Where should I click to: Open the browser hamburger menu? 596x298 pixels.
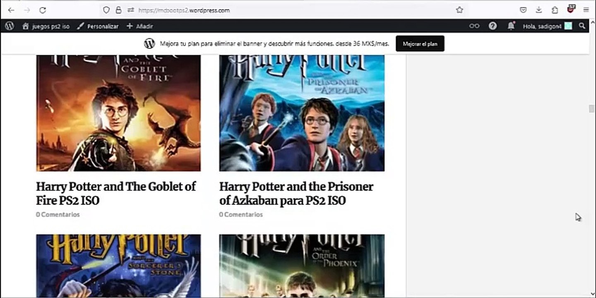click(x=586, y=10)
